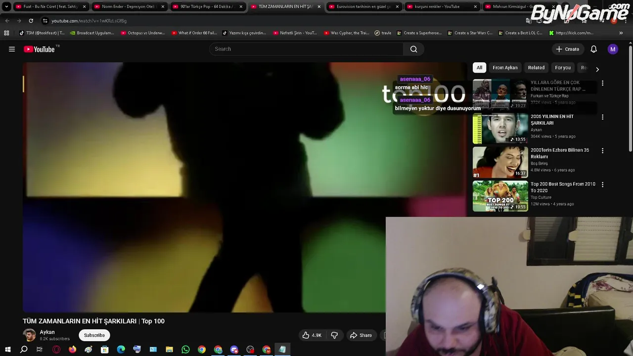The image size is (633, 356).
Task: Open 2006 YILININ EN HİT ŞARKILARI thumbnail
Action: pos(500,128)
